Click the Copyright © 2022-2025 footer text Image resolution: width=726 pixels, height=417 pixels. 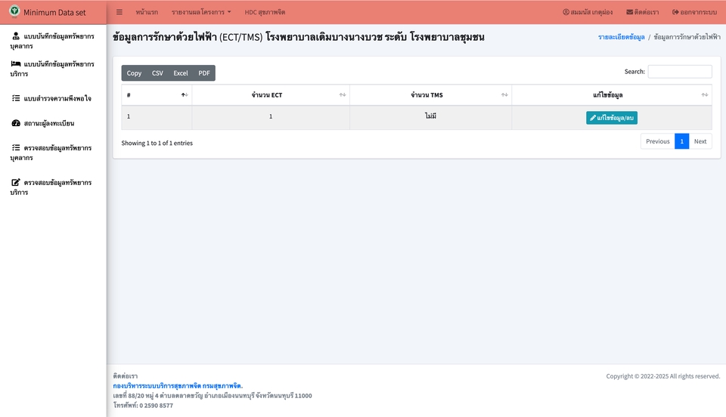pyautogui.click(x=663, y=376)
